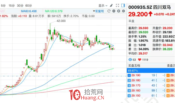Click the 开盘价 value 29.200
The width and height of the screenshot is (175, 103).
168,28
